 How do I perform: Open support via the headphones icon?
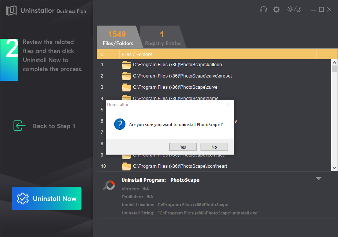click(x=263, y=9)
